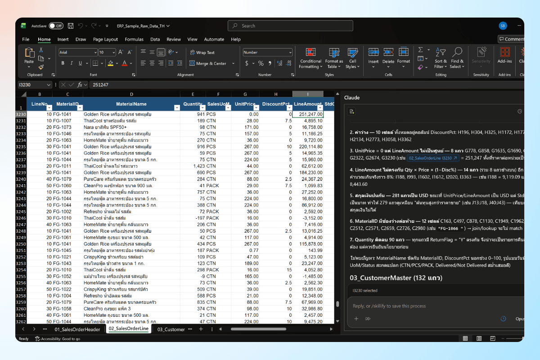Click the Claude reply input field
Image resolution: width=540 pixels, height=360 pixels.
pyautogui.click(x=436, y=306)
